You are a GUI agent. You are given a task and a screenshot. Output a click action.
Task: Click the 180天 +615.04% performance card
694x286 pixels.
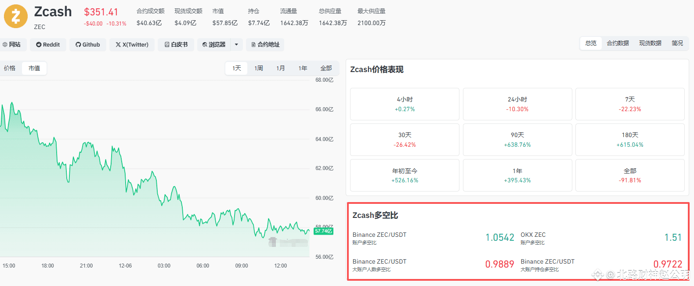click(630, 140)
